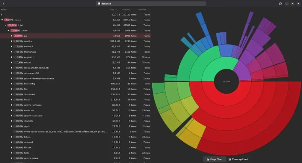The image size is (302, 163).
Task: Select the 'flatpak' folder row
Action: point(75,148)
